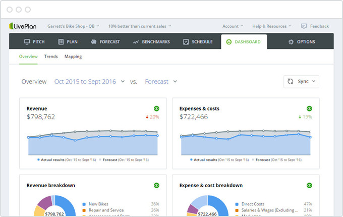
Task: Open the 10% better than current sales dropdown
Action: pos(140,26)
